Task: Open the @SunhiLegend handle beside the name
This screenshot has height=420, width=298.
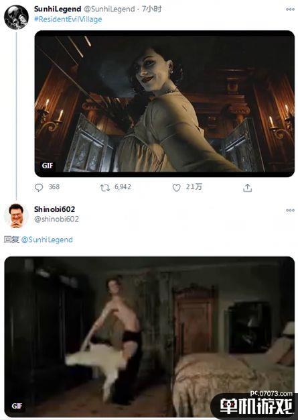Action: (x=109, y=9)
